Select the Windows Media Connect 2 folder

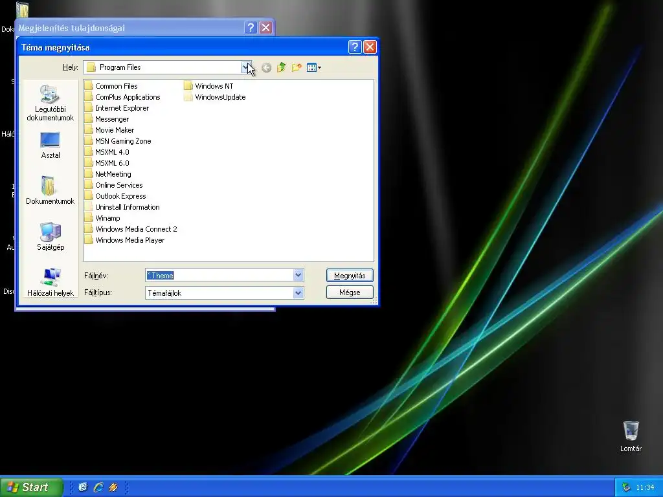pos(131,228)
